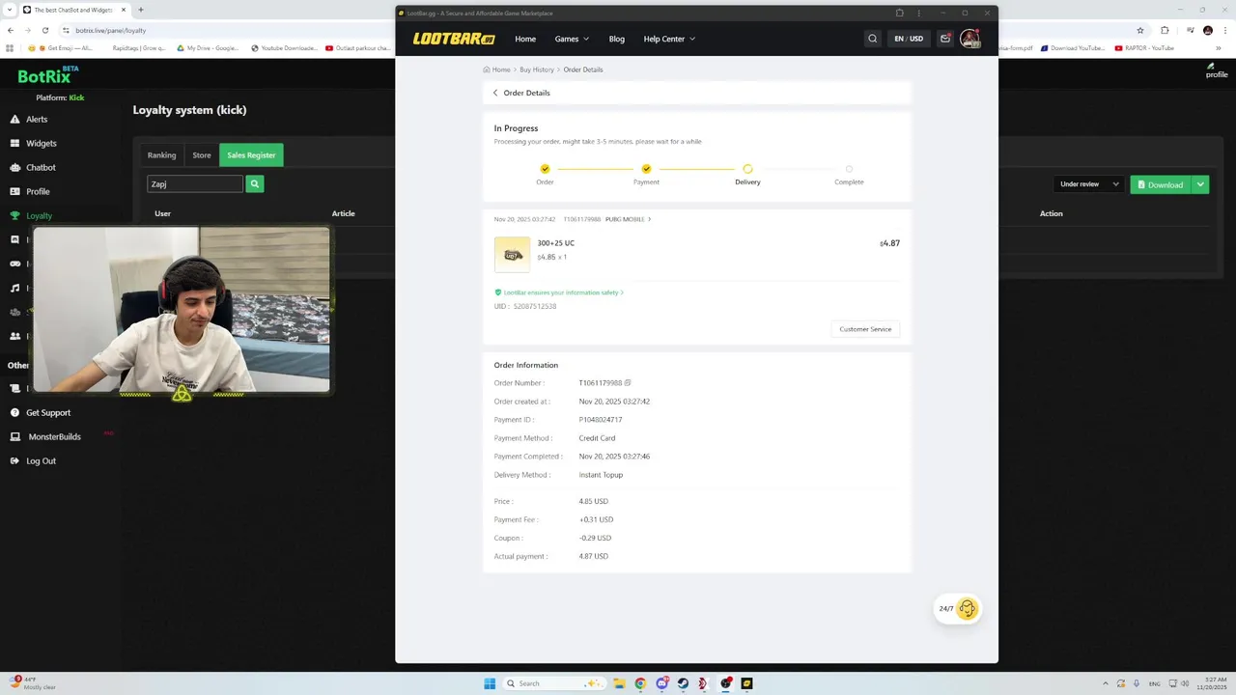
Task: Click payment ID text P1048024717
Action: 601,420
